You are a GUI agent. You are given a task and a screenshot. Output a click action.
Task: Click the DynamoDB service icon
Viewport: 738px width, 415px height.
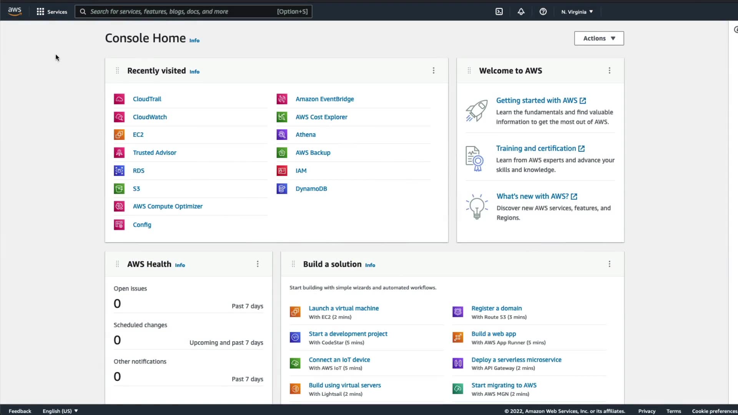click(x=282, y=189)
